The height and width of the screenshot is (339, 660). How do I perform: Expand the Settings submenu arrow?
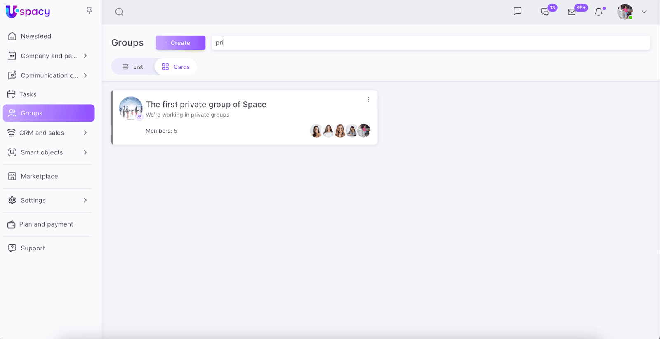[x=85, y=200]
